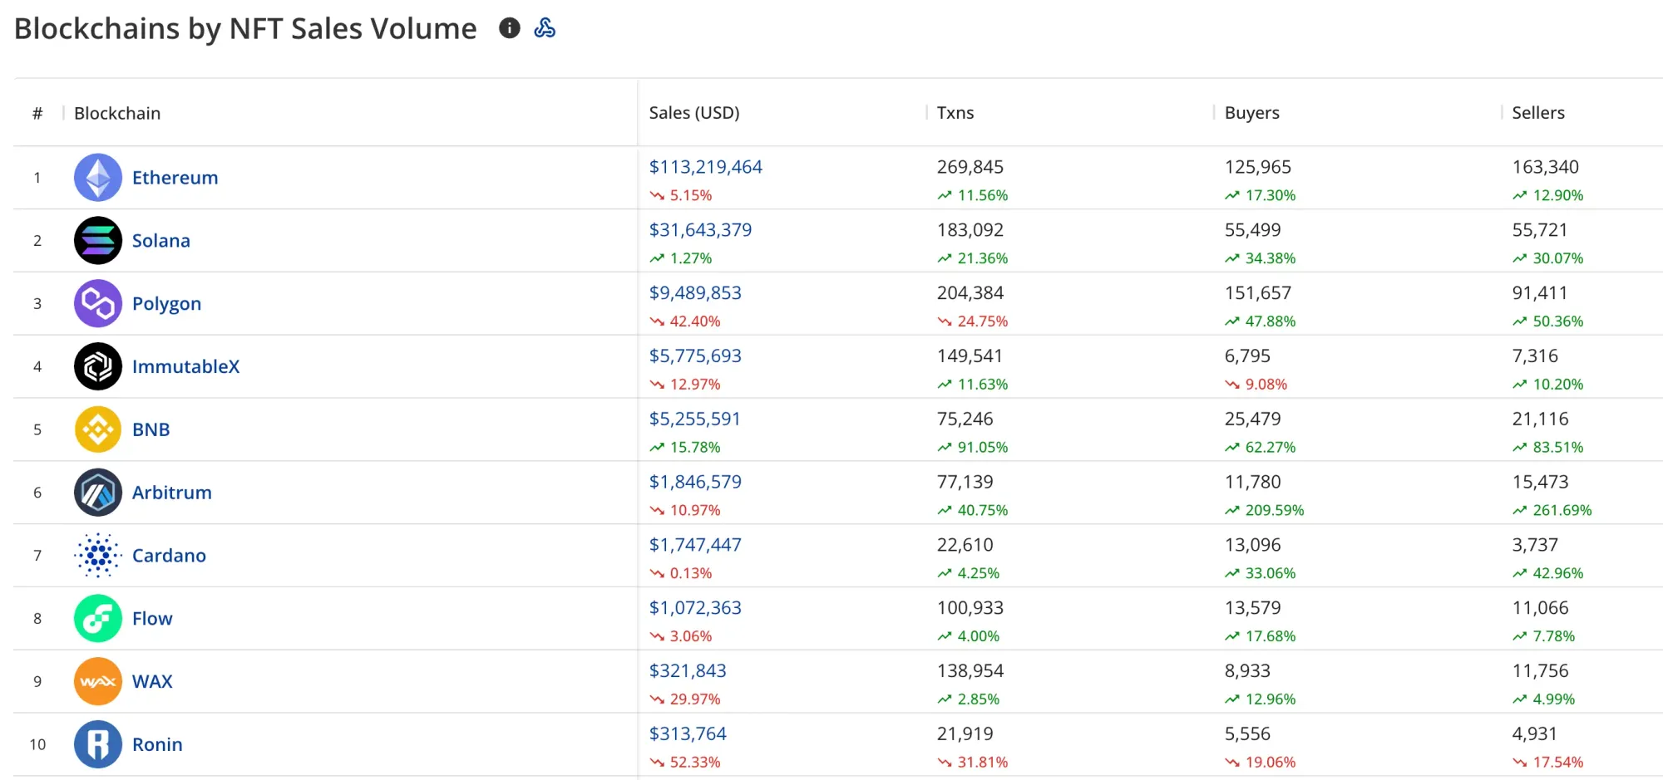Image resolution: width=1663 pixels, height=780 pixels.
Task: Click Ronin sales value $313,764
Action: coord(688,734)
